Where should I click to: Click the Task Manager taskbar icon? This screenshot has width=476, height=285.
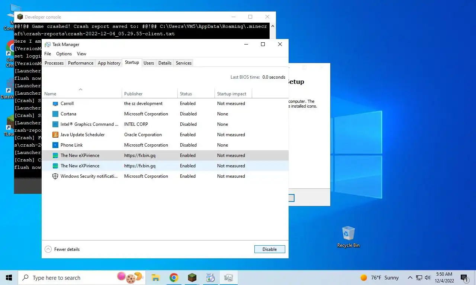(228, 278)
